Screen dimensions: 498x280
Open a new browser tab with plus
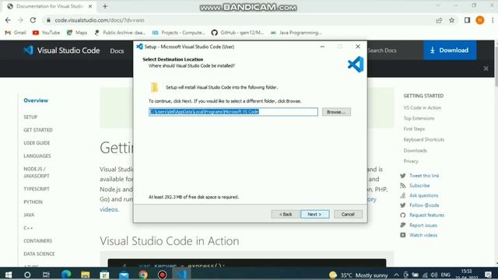pyautogui.click(x=105, y=6)
